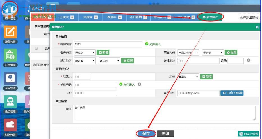262x139 pixels.
Task: Click the 客户名称 input field
Action: click(108, 44)
